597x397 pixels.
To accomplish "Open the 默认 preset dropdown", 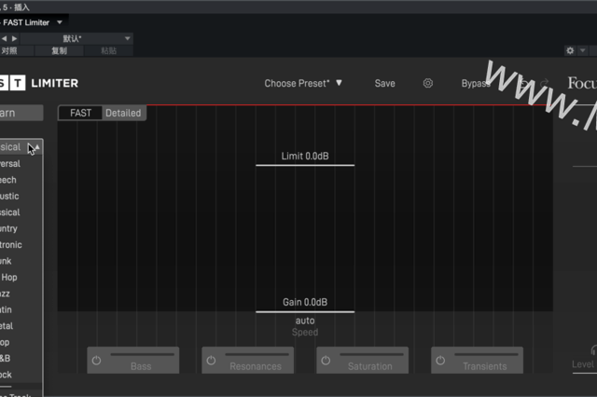I will click(76, 38).
